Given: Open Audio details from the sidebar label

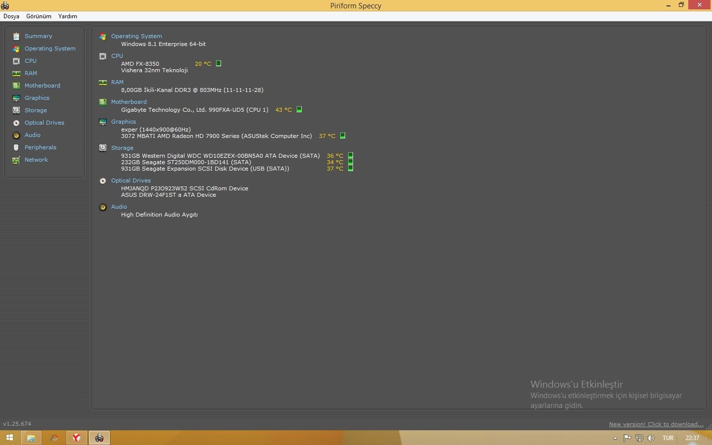Looking at the screenshot, I should pyautogui.click(x=33, y=135).
